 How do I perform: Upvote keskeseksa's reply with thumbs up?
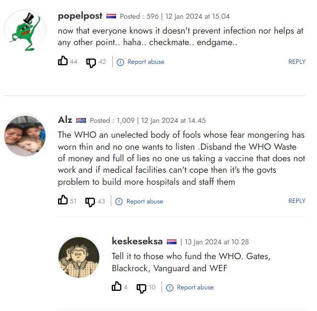[117, 286]
